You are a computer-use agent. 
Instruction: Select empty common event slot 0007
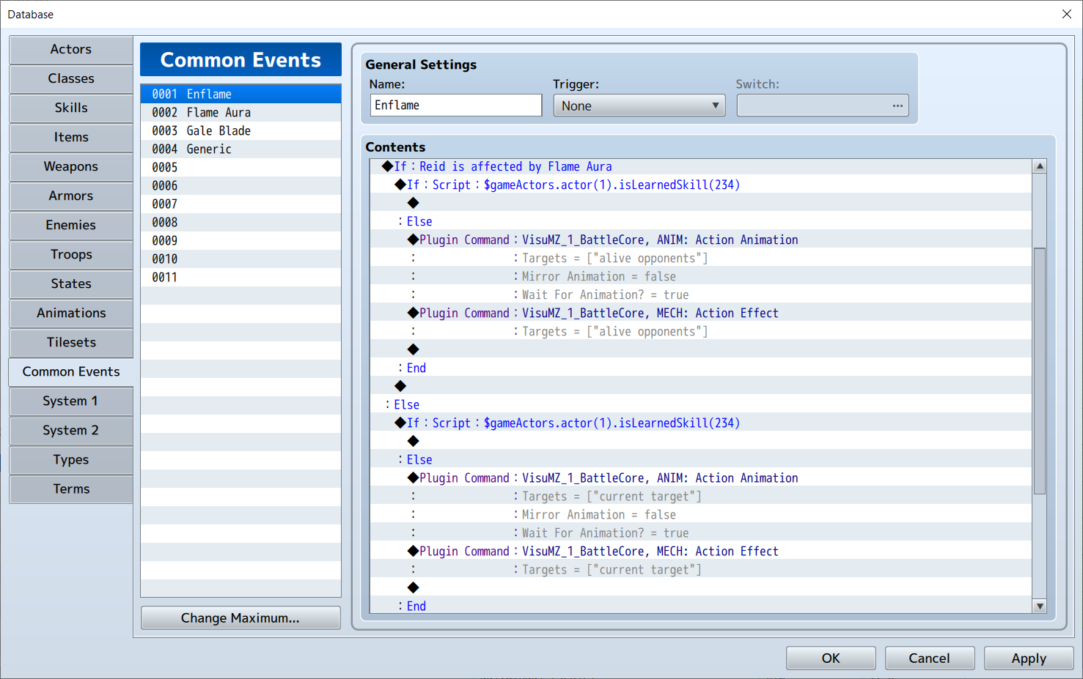pyautogui.click(x=241, y=204)
